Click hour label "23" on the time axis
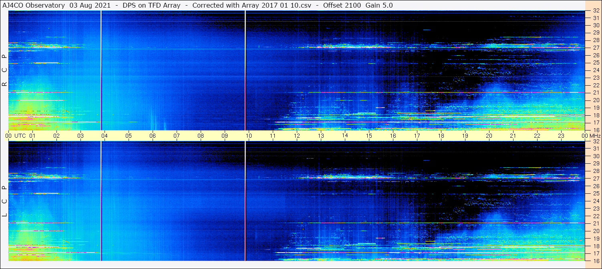602x269 pixels. click(561, 136)
